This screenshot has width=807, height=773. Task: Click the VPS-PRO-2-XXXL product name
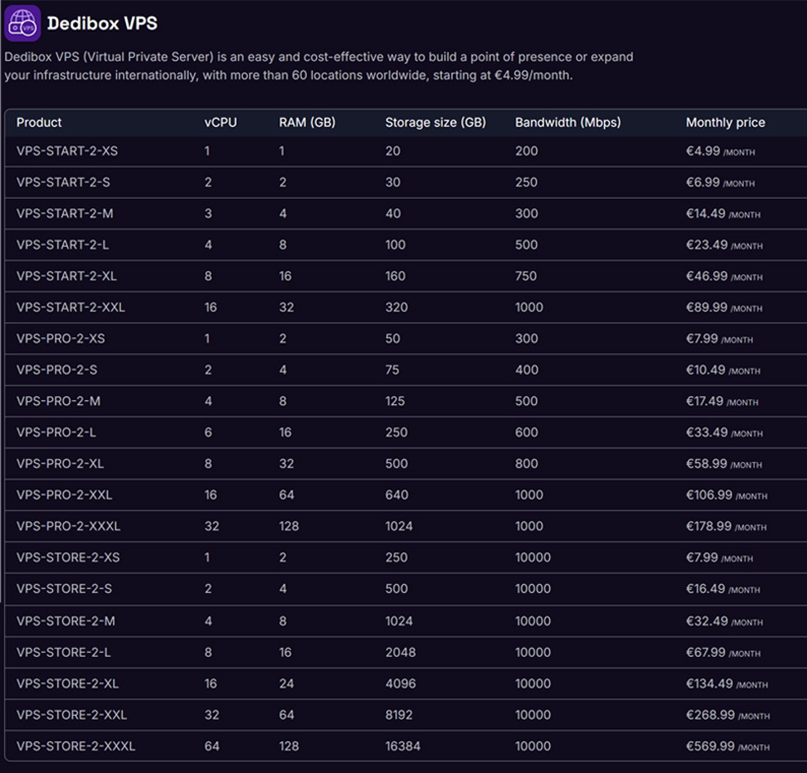[x=69, y=526]
